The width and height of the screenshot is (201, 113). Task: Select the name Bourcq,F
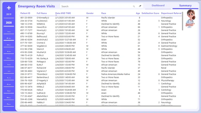(x=41, y=33)
